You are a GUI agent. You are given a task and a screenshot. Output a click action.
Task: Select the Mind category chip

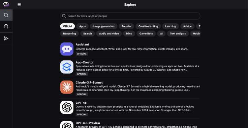click(x=129, y=34)
